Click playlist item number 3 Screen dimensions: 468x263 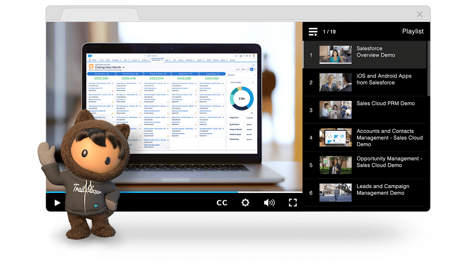pyautogui.click(x=311, y=110)
